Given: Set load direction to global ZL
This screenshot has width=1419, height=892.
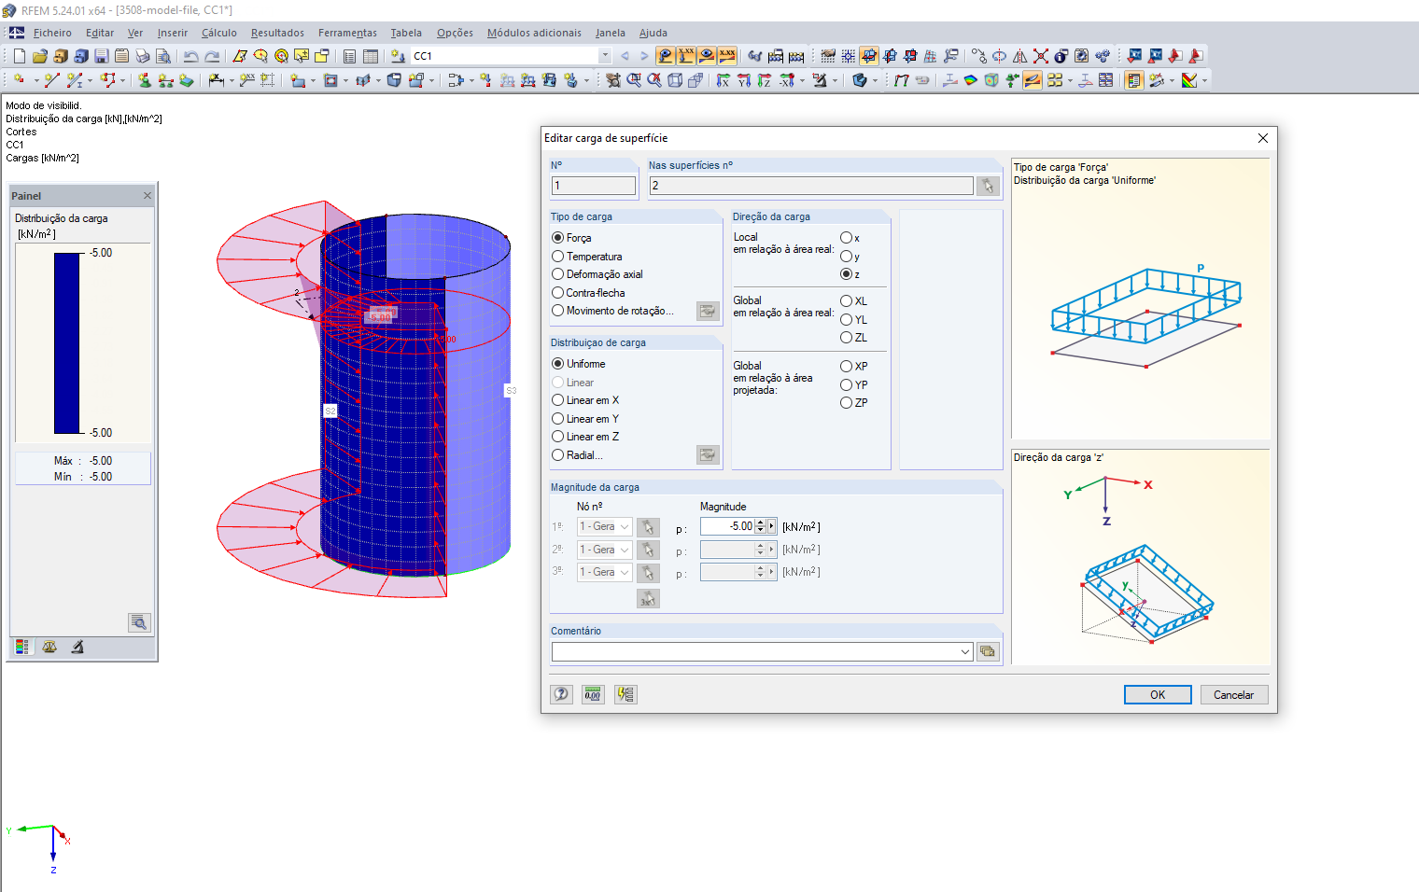Looking at the screenshot, I should coord(854,338).
